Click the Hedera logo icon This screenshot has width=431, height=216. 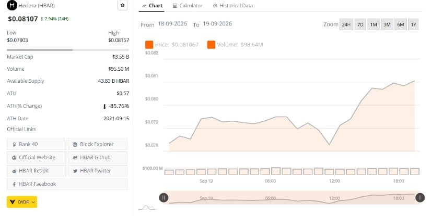pos(12,5)
